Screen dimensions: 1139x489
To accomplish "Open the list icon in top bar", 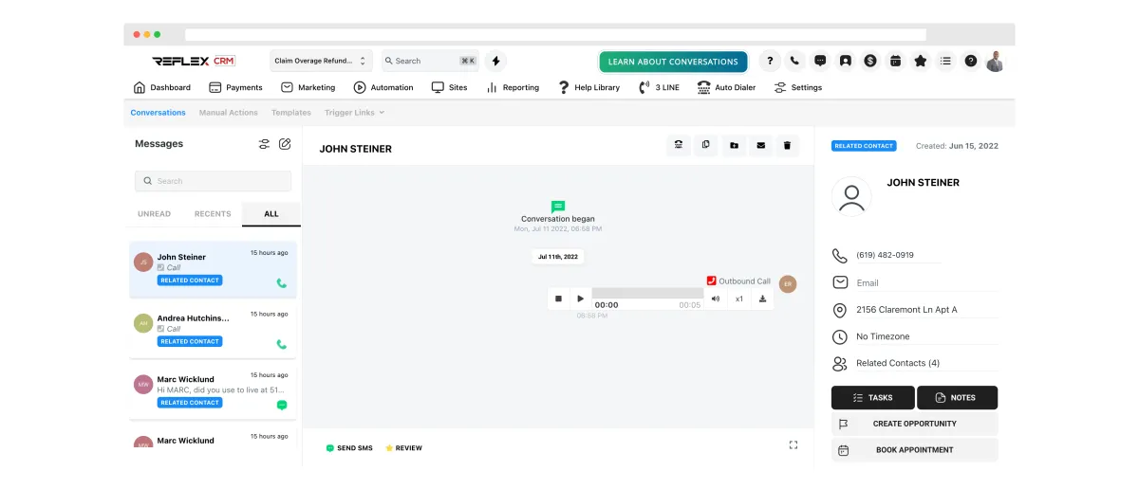I will (x=945, y=61).
